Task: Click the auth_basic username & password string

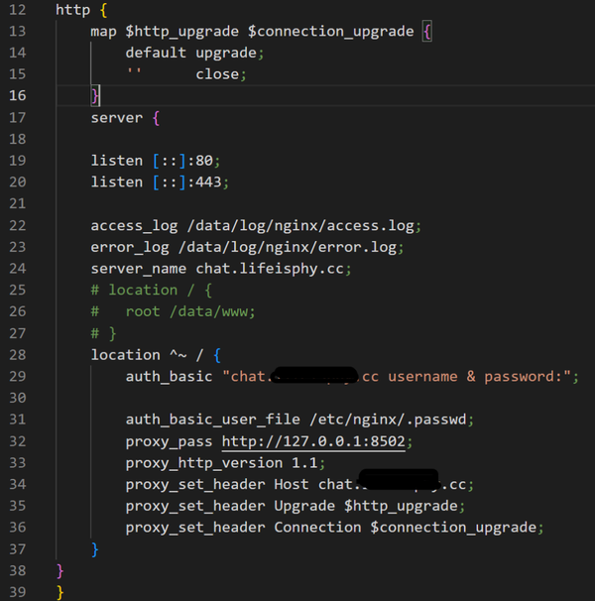Action: tap(401, 377)
